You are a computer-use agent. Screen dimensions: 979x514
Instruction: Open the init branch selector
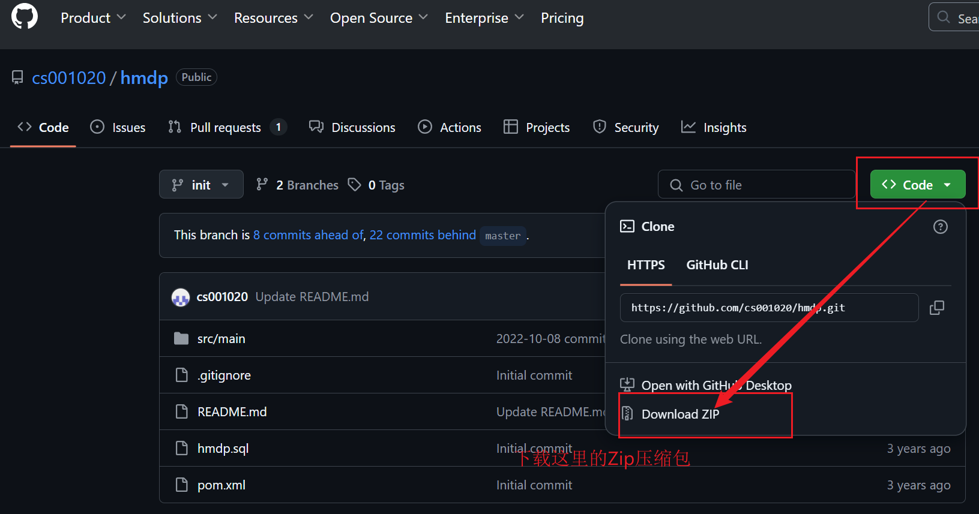201,184
